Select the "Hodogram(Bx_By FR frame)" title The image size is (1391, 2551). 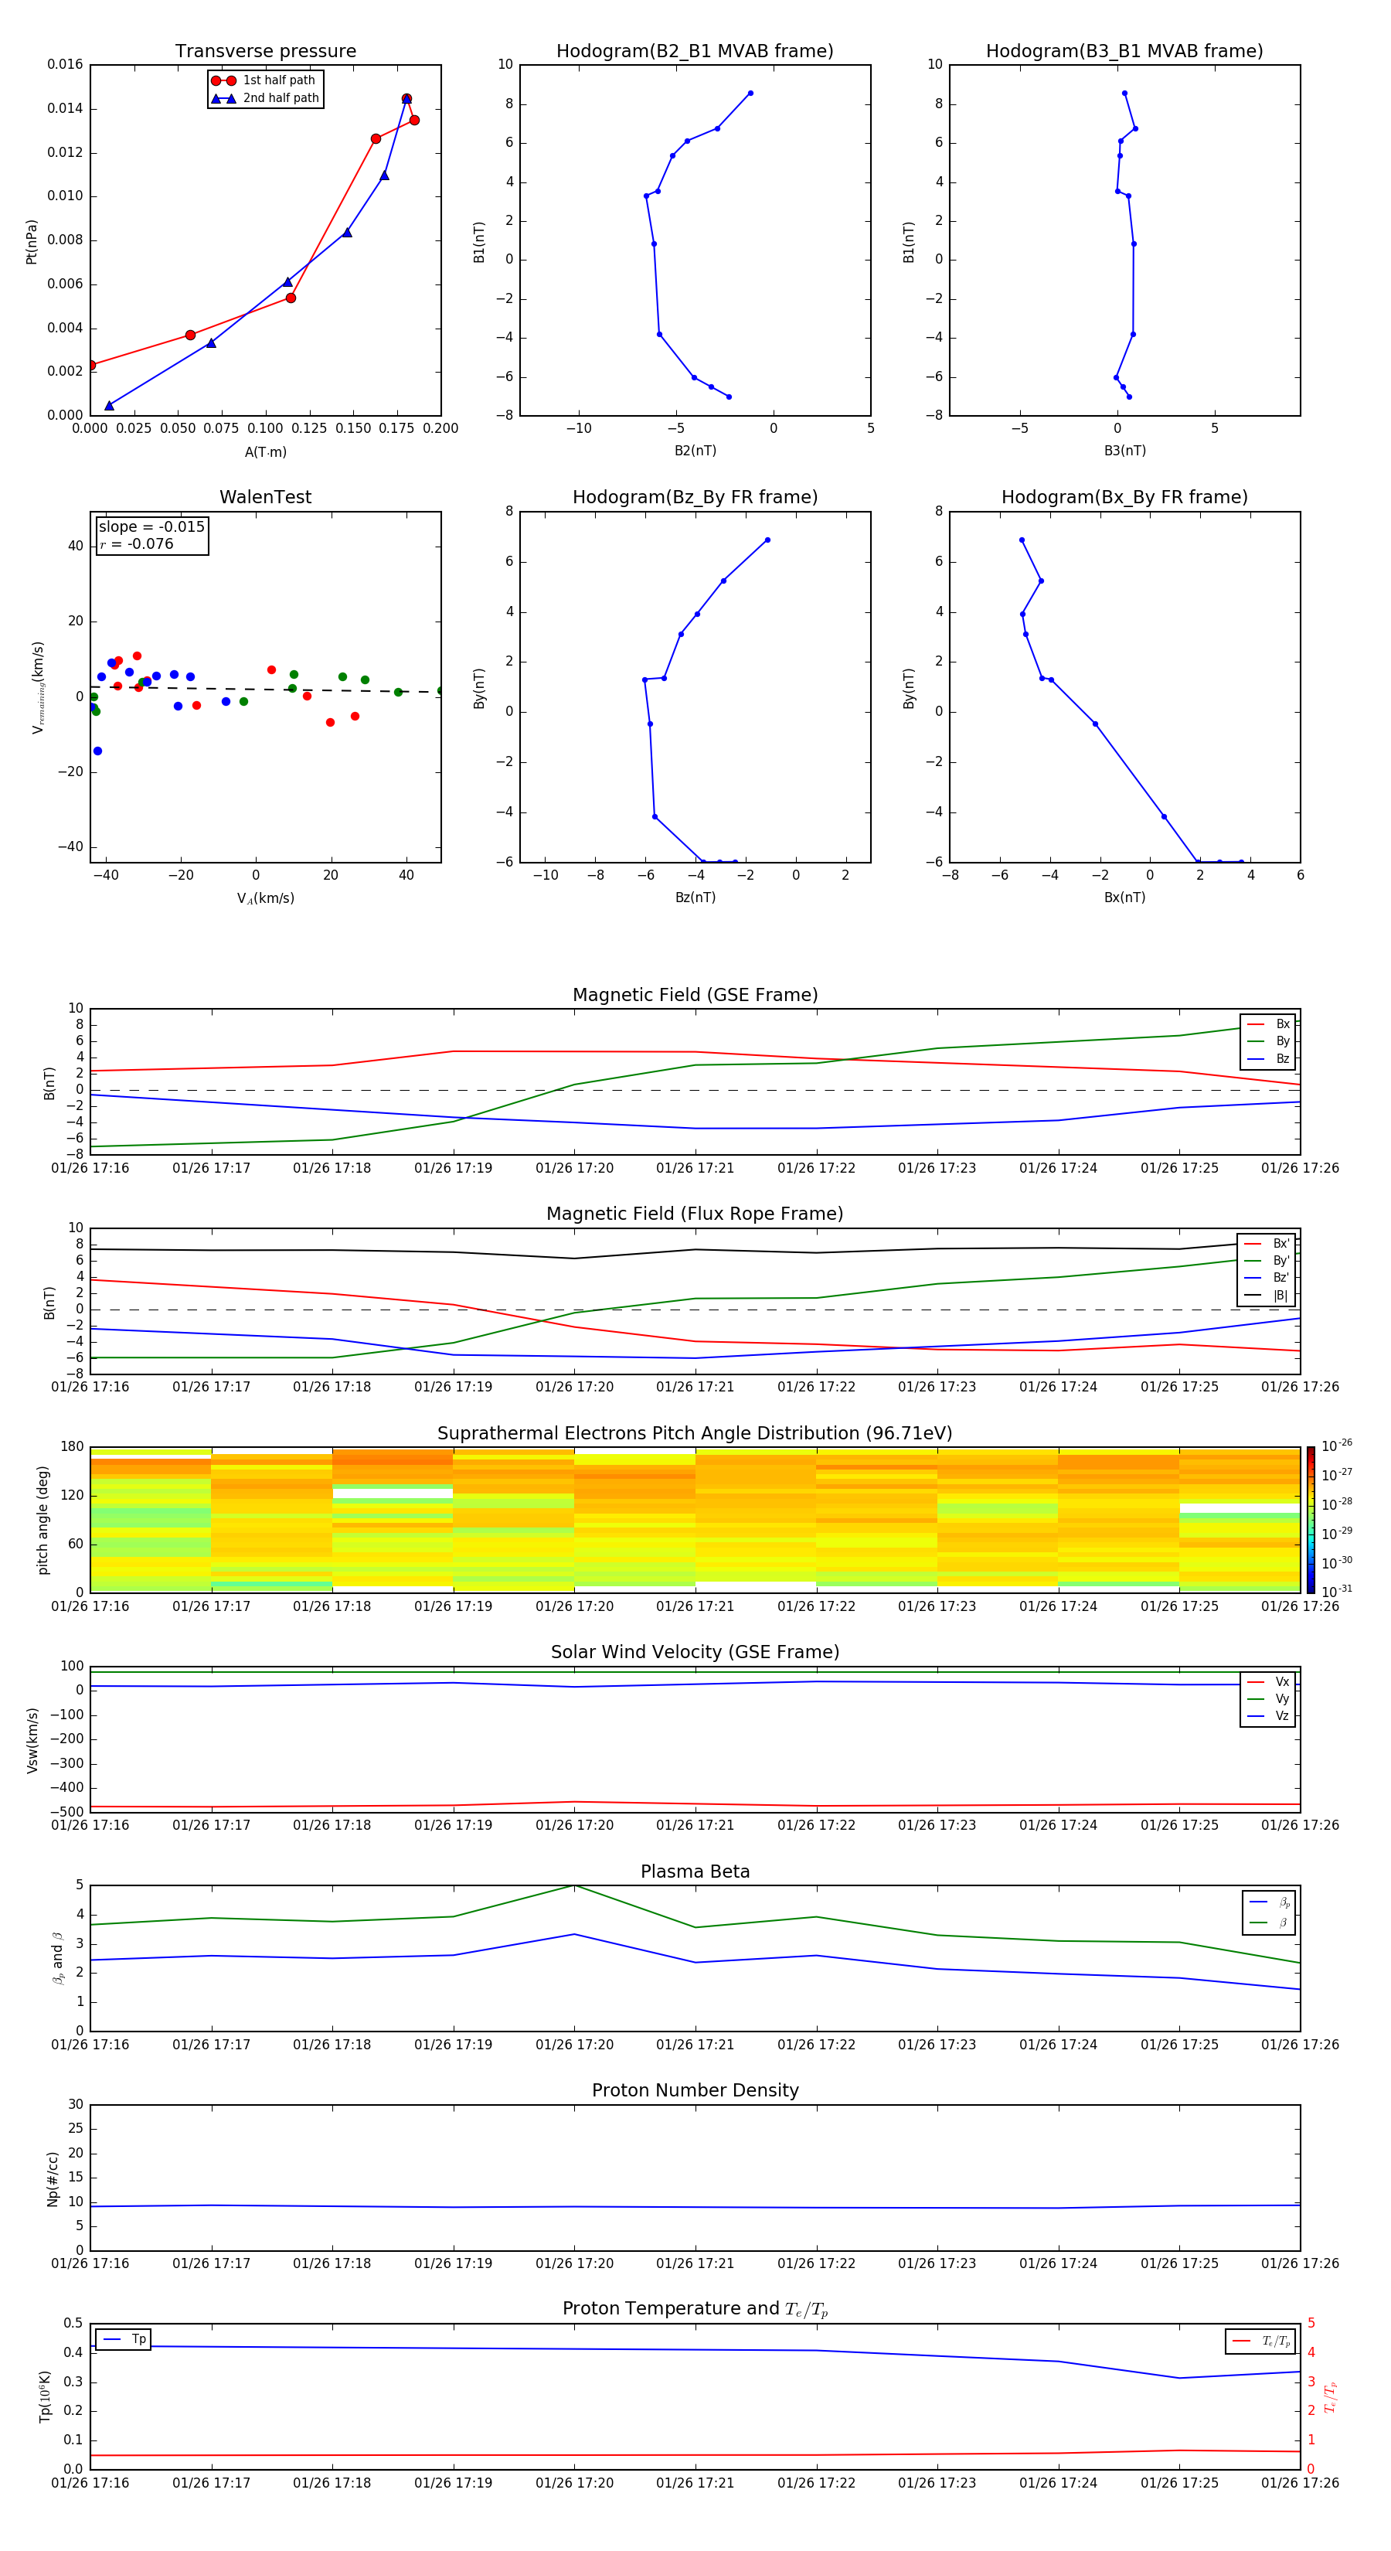1124,497
